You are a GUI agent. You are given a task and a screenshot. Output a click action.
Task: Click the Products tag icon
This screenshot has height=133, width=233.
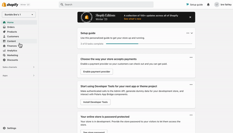(4, 32)
